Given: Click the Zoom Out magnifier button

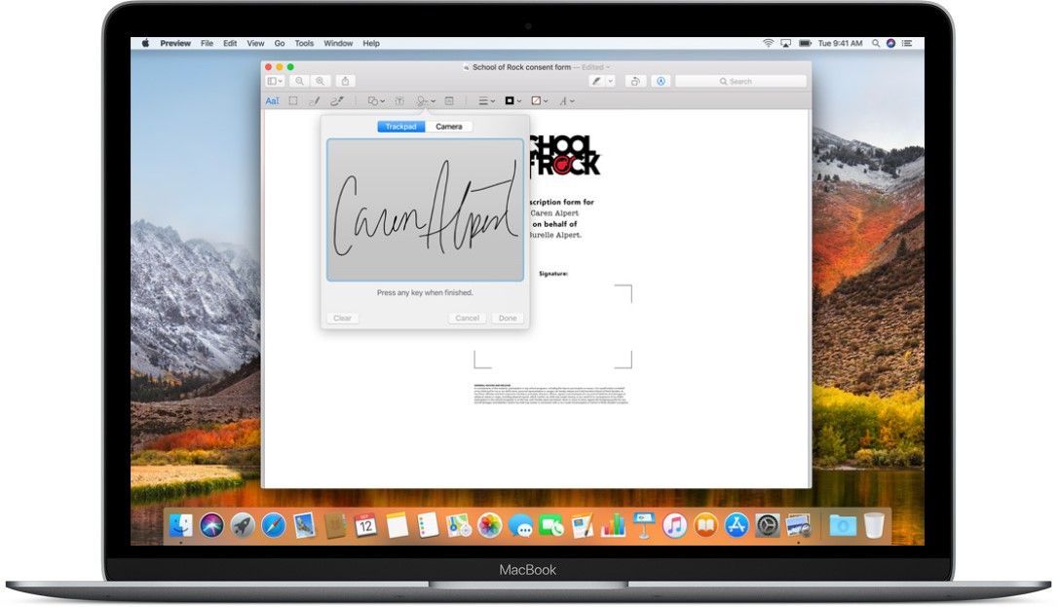Looking at the screenshot, I should pos(299,81).
